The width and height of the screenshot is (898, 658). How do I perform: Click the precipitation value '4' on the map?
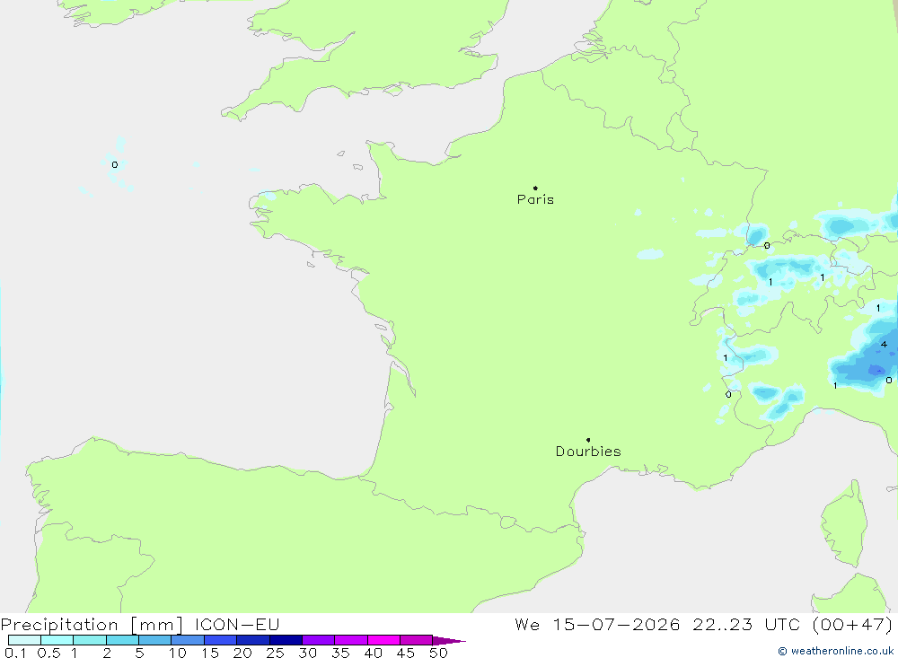click(x=884, y=344)
